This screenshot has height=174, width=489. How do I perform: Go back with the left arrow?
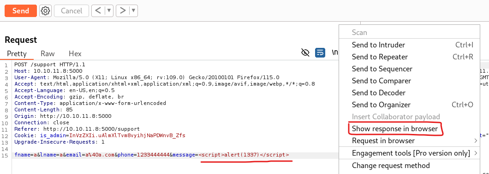tap(98, 11)
